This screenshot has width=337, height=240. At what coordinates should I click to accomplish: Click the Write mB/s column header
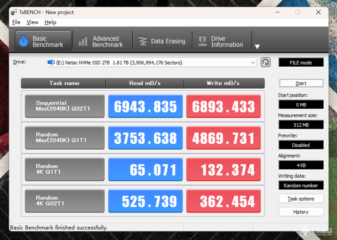[x=224, y=83]
